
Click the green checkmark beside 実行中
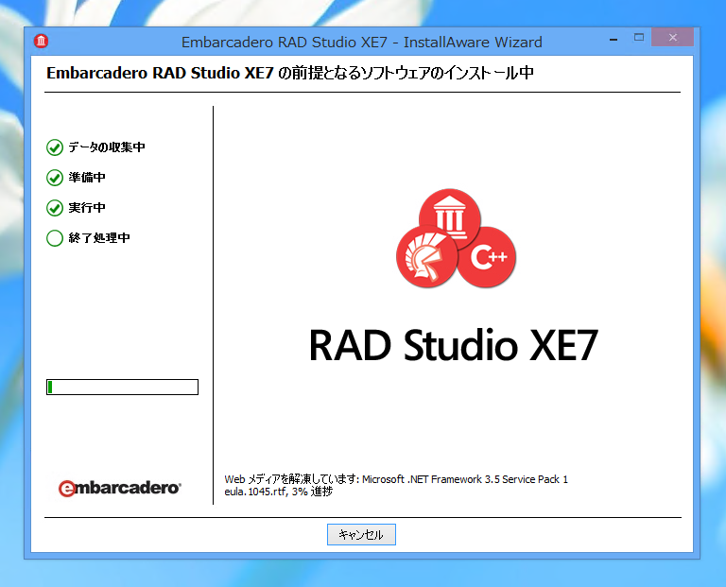(x=55, y=208)
